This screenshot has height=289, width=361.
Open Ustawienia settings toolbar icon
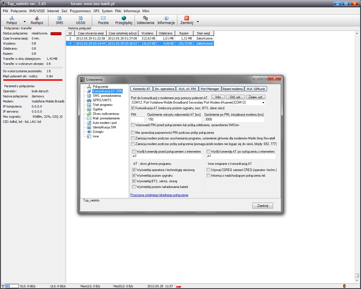coord(145,18)
